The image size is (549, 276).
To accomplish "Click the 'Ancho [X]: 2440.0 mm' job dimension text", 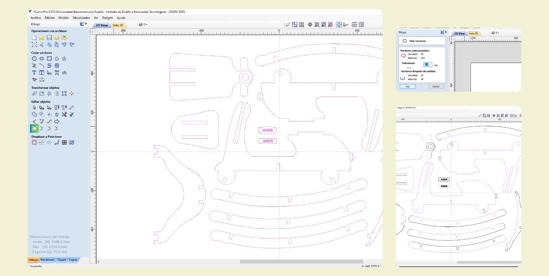I will coord(50,242).
